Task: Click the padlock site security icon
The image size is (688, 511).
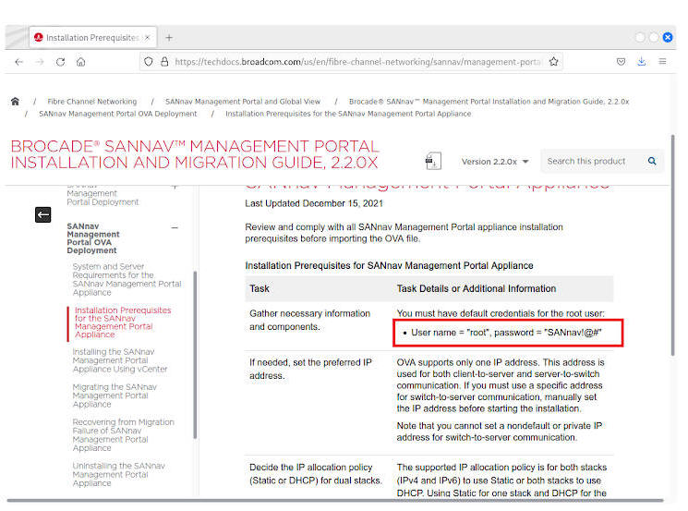Action: point(164,62)
